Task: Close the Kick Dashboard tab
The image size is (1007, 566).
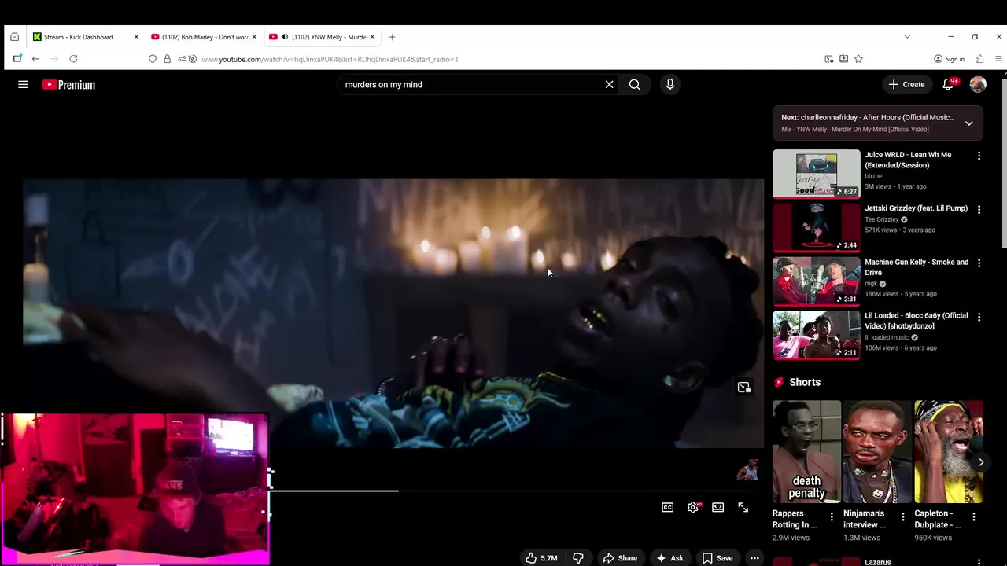Action: click(x=136, y=37)
